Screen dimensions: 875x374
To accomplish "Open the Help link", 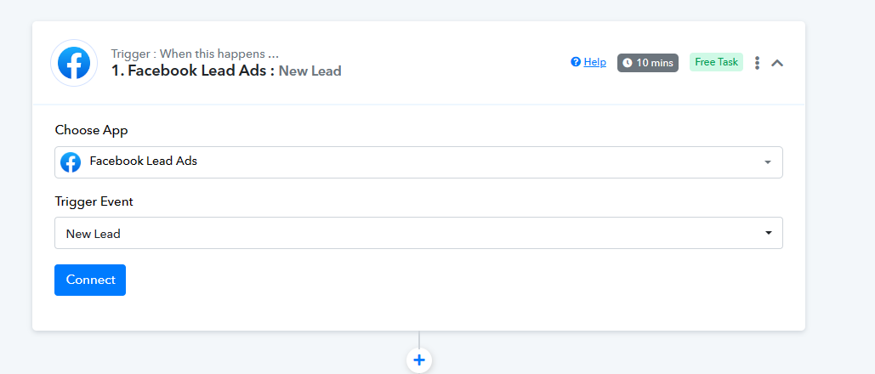I will pyautogui.click(x=595, y=62).
